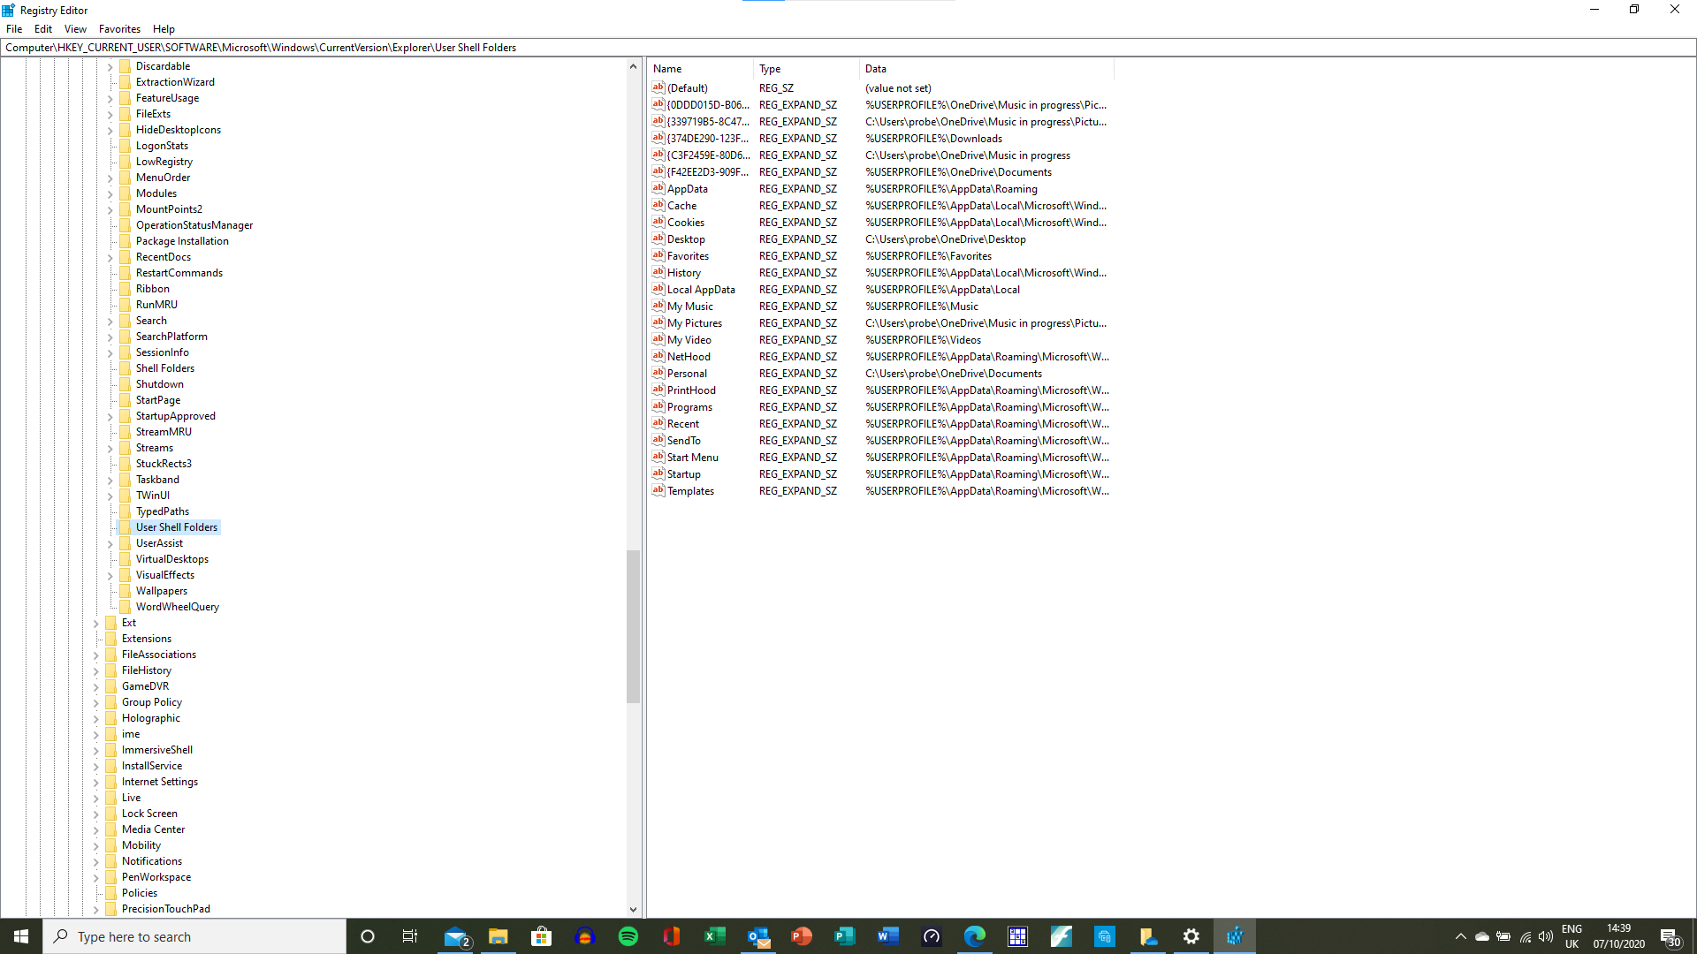Viewport: 1697px width, 954px height.
Task: Open the Favorites menu
Action: click(119, 29)
